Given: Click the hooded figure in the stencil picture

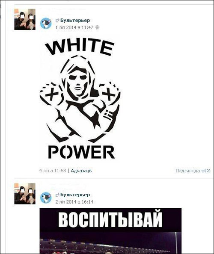Looking at the screenshot, I should (x=80, y=99).
